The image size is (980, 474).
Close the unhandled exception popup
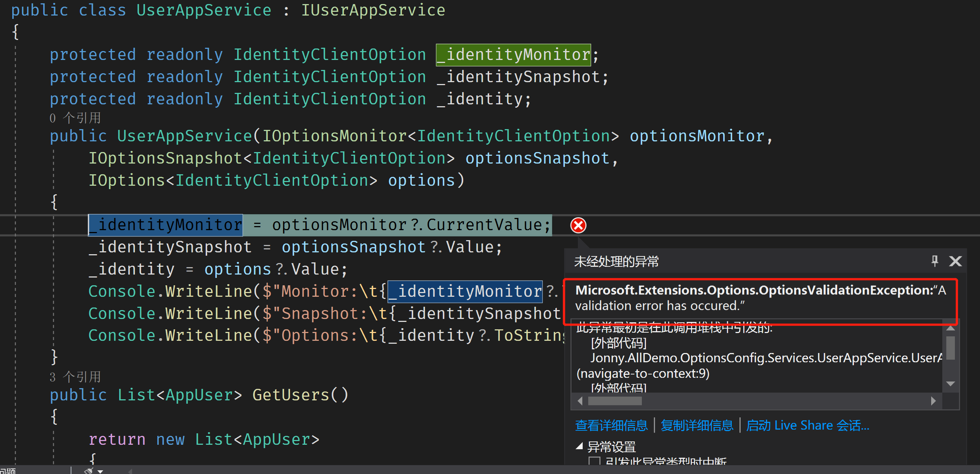955,261
